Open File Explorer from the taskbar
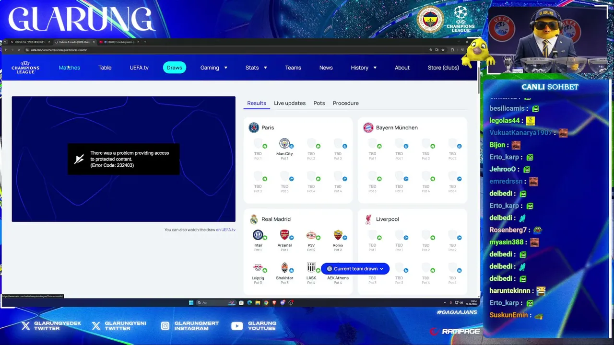 pos(258,303)
